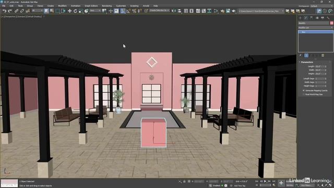Click the object name field in Modify panel

click(314, 23)
